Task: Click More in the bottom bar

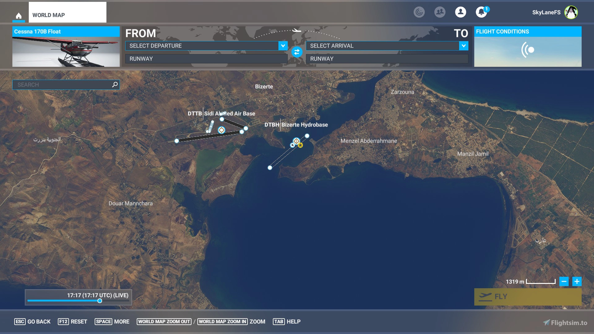Action: coord(112,322)
